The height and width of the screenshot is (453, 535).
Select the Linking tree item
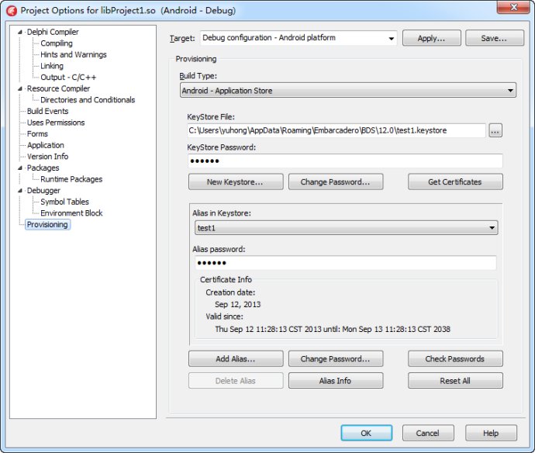[x=52, y=66]
